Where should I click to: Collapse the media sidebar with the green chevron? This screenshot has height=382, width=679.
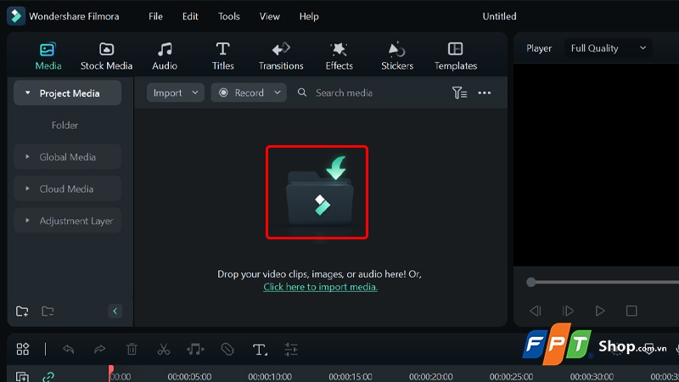pyautogui.click(x=115, y=311)
